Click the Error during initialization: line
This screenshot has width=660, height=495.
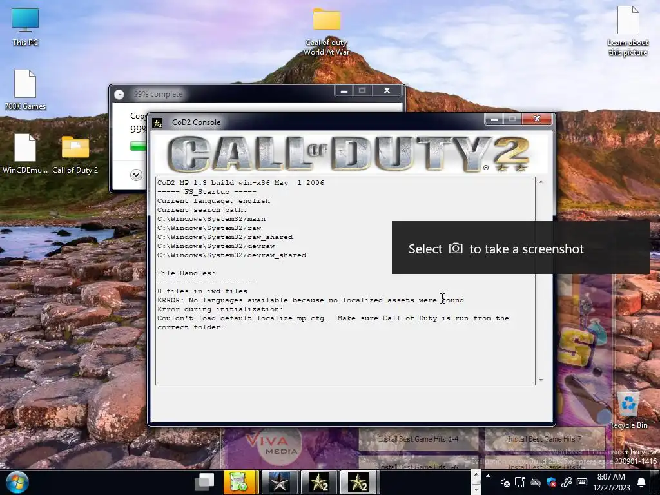pos(220,309)
